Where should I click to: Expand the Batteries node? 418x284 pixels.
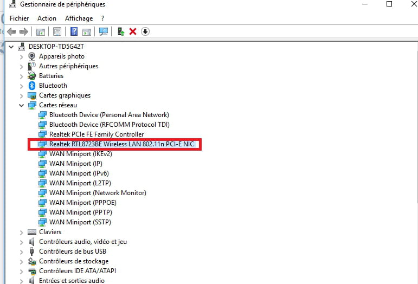tap(21, 76)
